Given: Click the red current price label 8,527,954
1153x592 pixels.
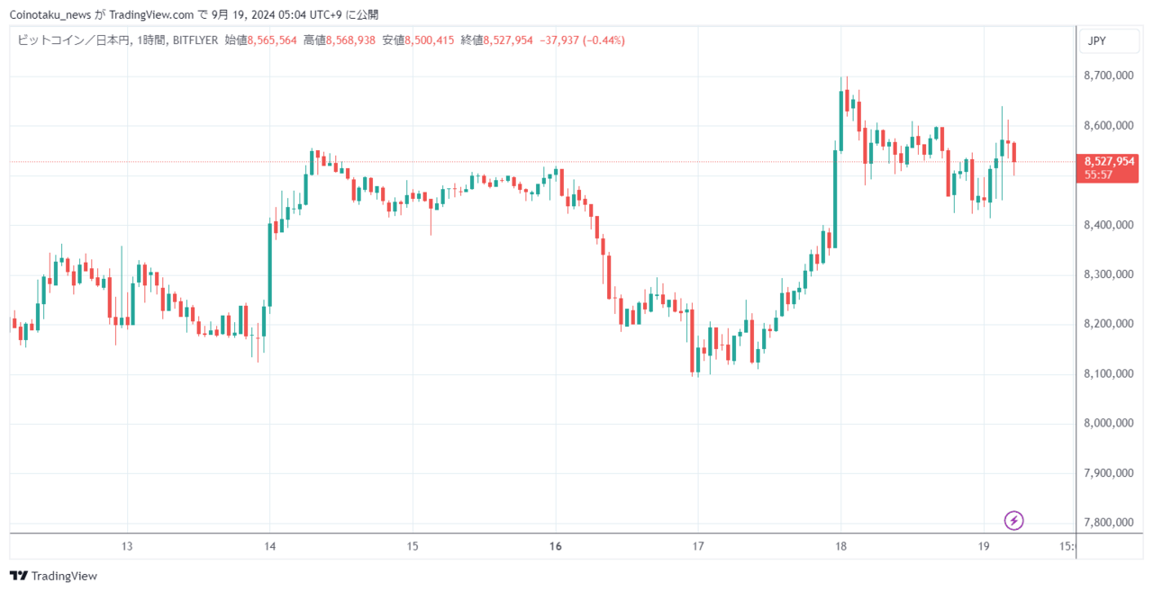Looking at the screenshot, I should (x=1110, y=162).
